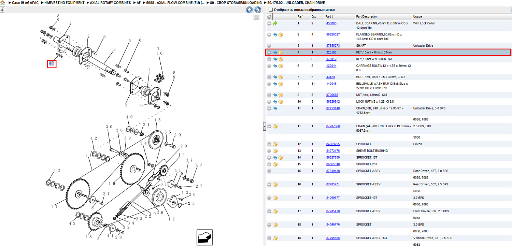Click the box icon on the LOCK NUT row
This screenshot has width=512, height=246.
point(281,102)
